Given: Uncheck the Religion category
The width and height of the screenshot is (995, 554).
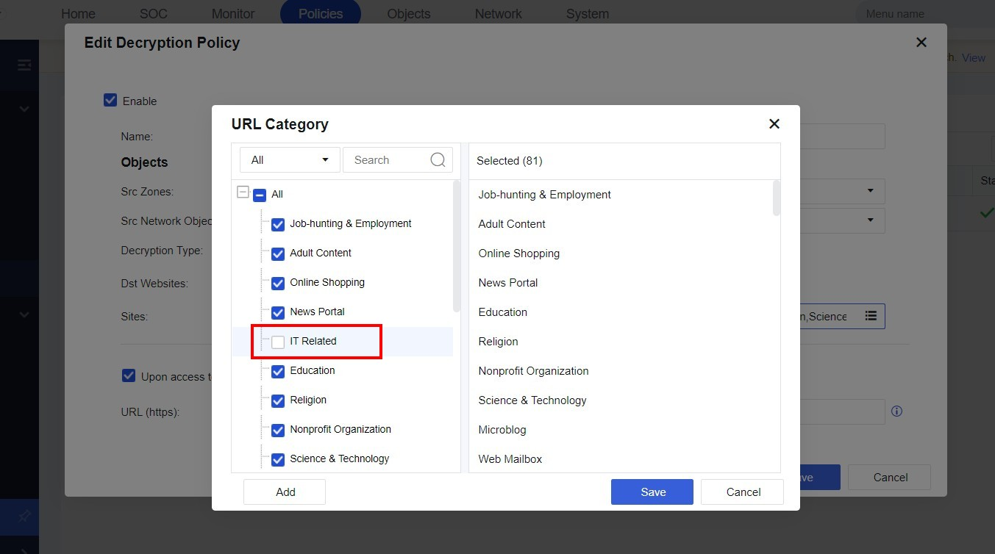Looking at the screenshot, I should (278, 400).
